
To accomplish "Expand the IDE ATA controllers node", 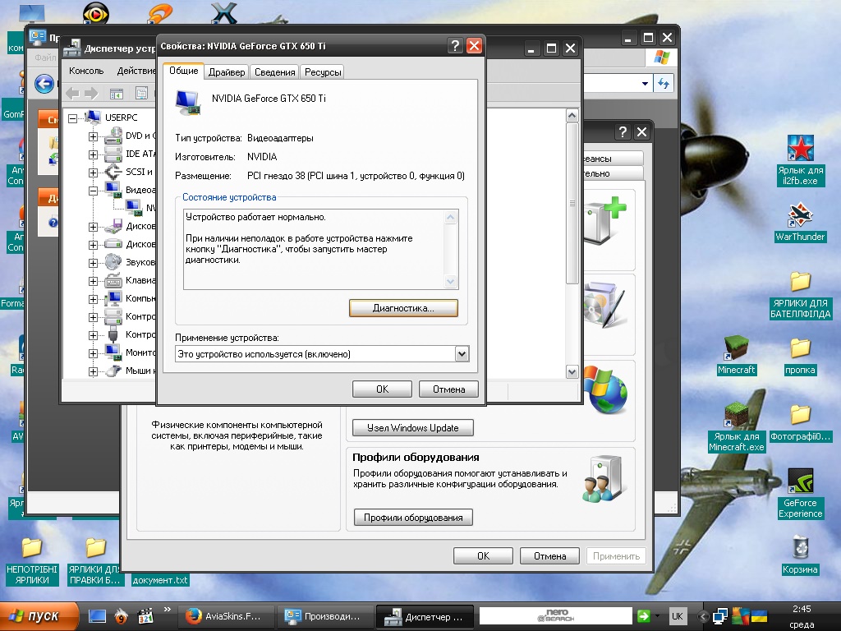I will 93,154.
